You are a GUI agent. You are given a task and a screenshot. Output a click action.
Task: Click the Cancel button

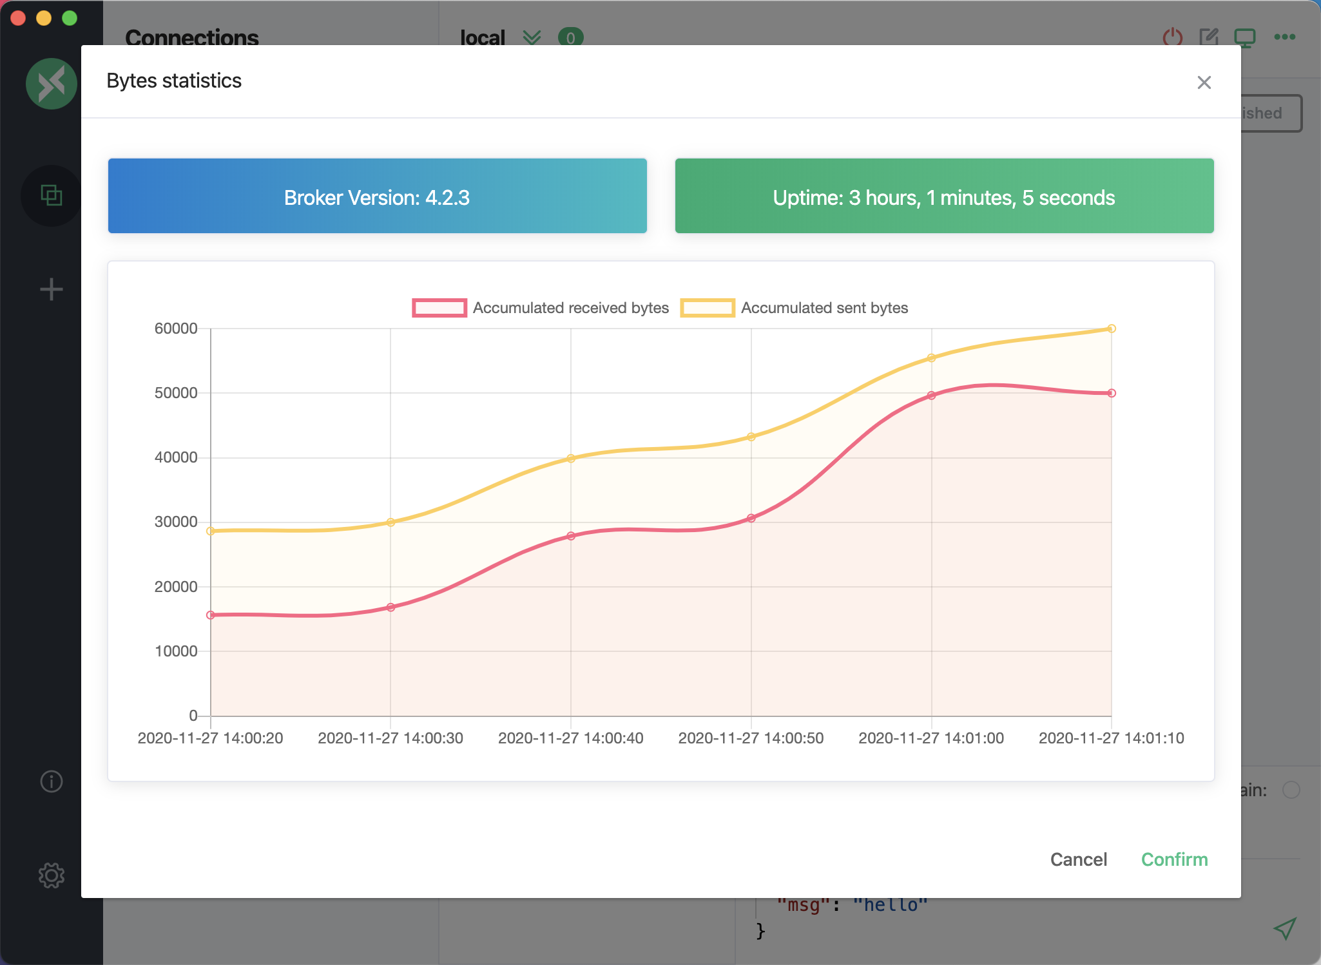coord(1079,859)
